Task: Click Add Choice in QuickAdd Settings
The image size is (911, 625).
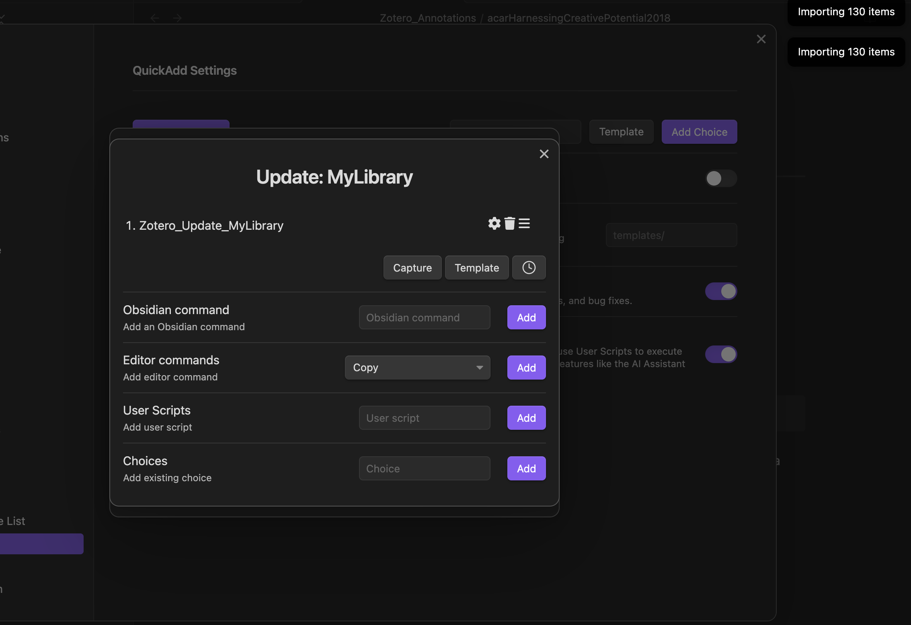Action: [x=700, y=132]
